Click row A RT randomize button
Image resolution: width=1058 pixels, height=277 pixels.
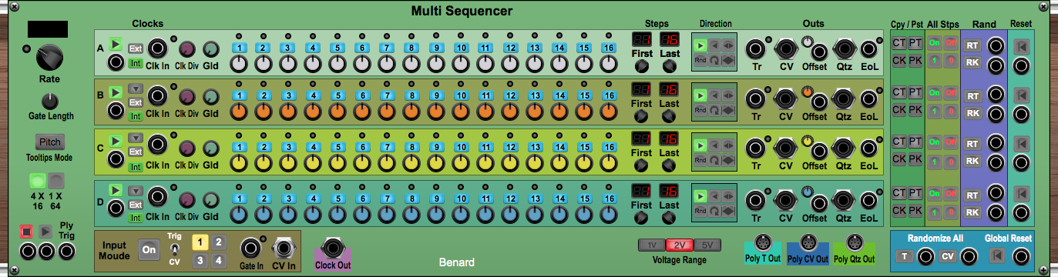[x=973, y=45]
